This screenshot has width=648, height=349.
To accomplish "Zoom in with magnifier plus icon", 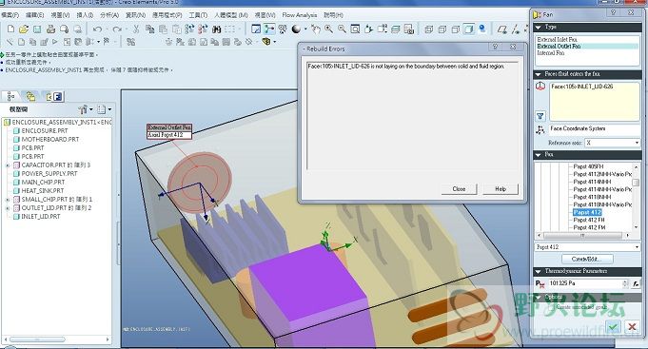I will click(x=329, y=29).
